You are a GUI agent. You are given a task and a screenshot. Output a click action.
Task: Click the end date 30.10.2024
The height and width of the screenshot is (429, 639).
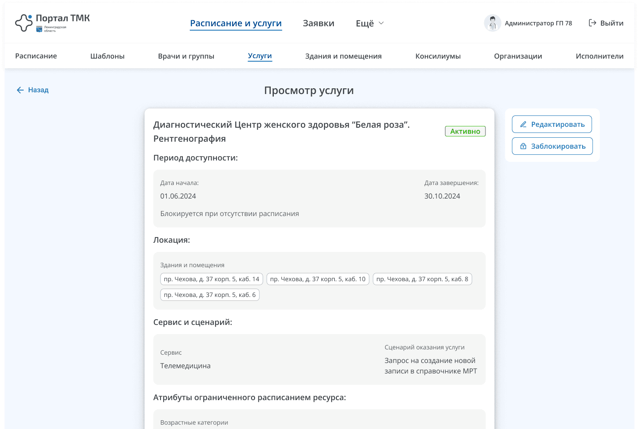coord(442,196)
